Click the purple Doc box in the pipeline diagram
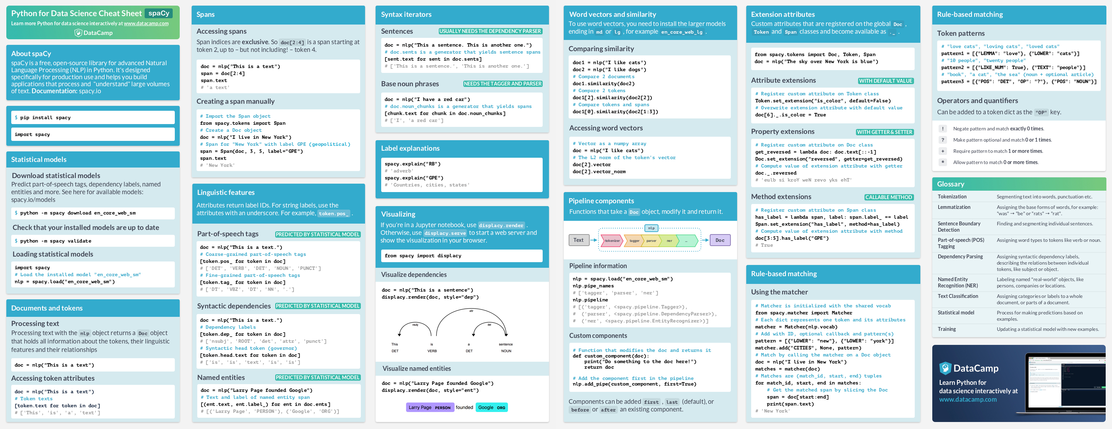The width and height of the screenshot is (1112, 429). click(720, 240)
